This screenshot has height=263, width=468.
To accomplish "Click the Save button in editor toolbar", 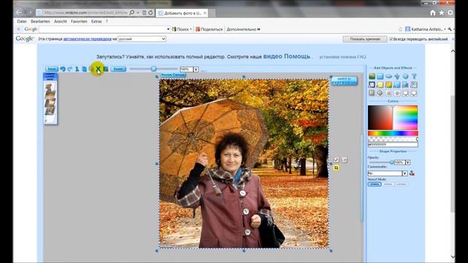I will point(51,69).
